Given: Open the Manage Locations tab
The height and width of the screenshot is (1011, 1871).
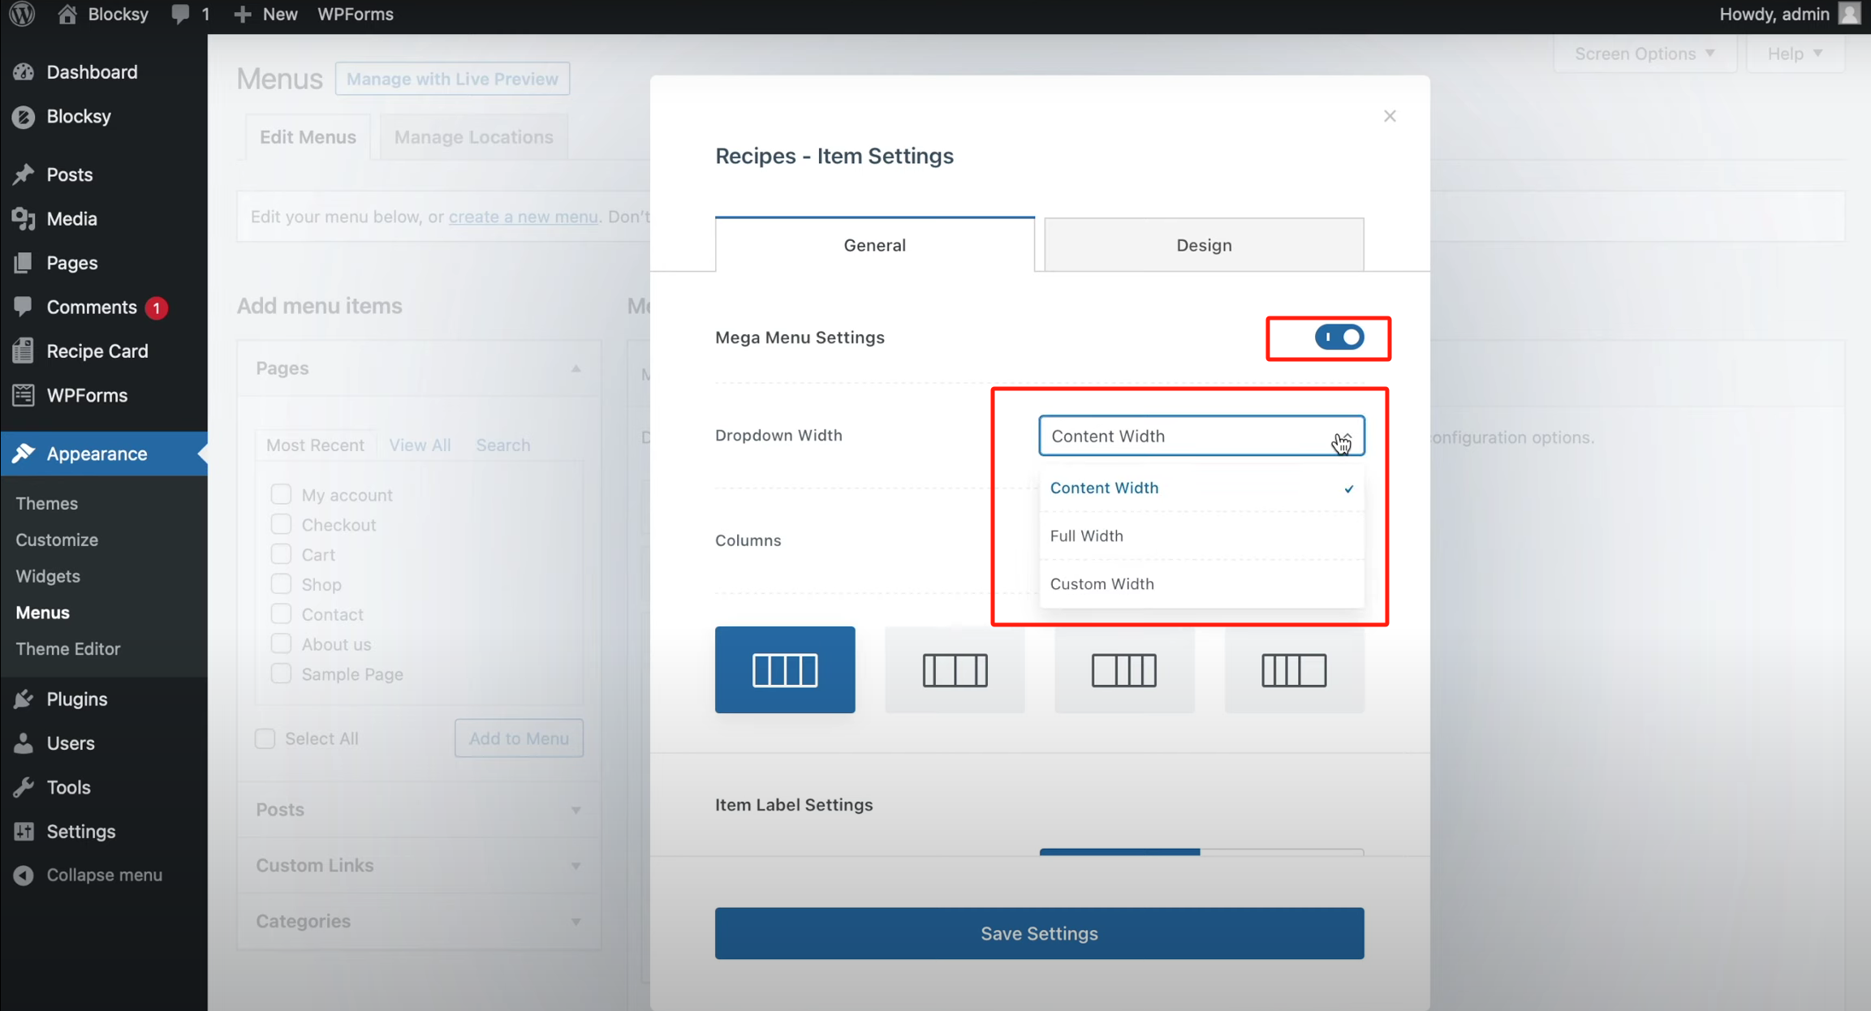Looking at the screenshot, I should point(473,136).
